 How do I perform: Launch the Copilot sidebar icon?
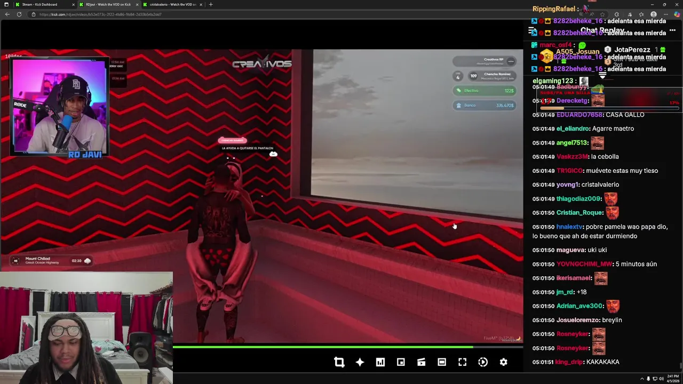[x=677, y=14]
